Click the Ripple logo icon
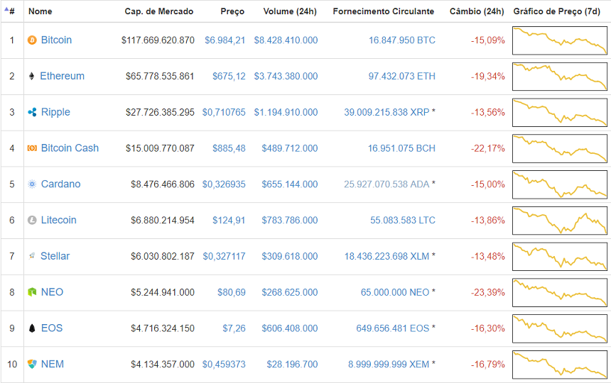 click(x=32, y=112)
